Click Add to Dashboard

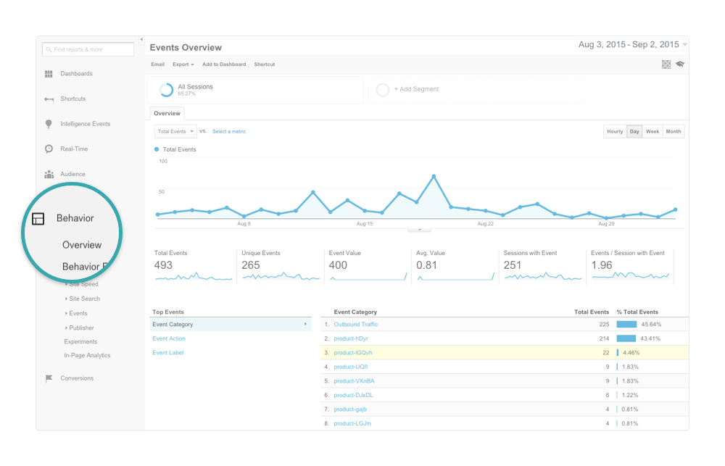[x=224, y=65]
